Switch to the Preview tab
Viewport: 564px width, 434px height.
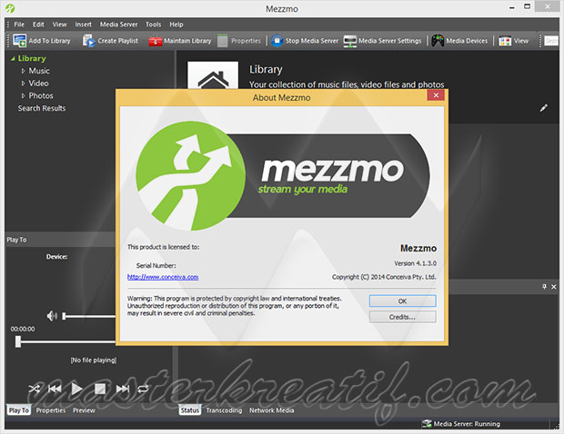point(84,410)
